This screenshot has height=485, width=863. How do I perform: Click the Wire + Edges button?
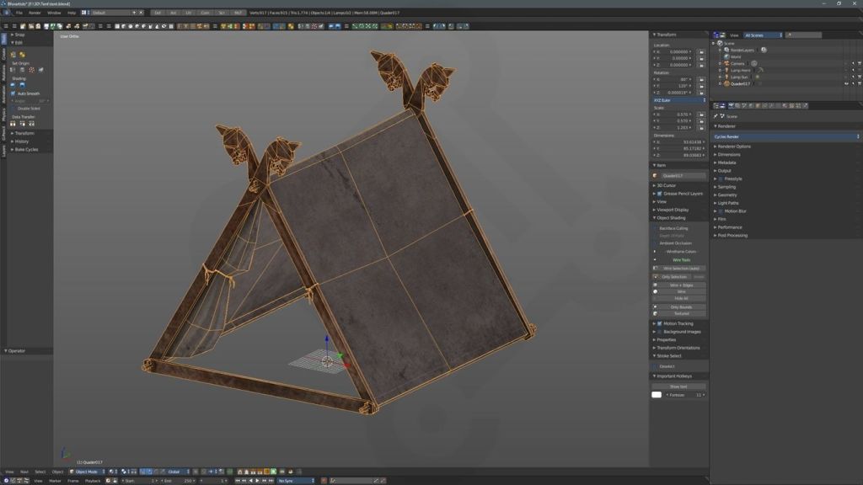681,285
